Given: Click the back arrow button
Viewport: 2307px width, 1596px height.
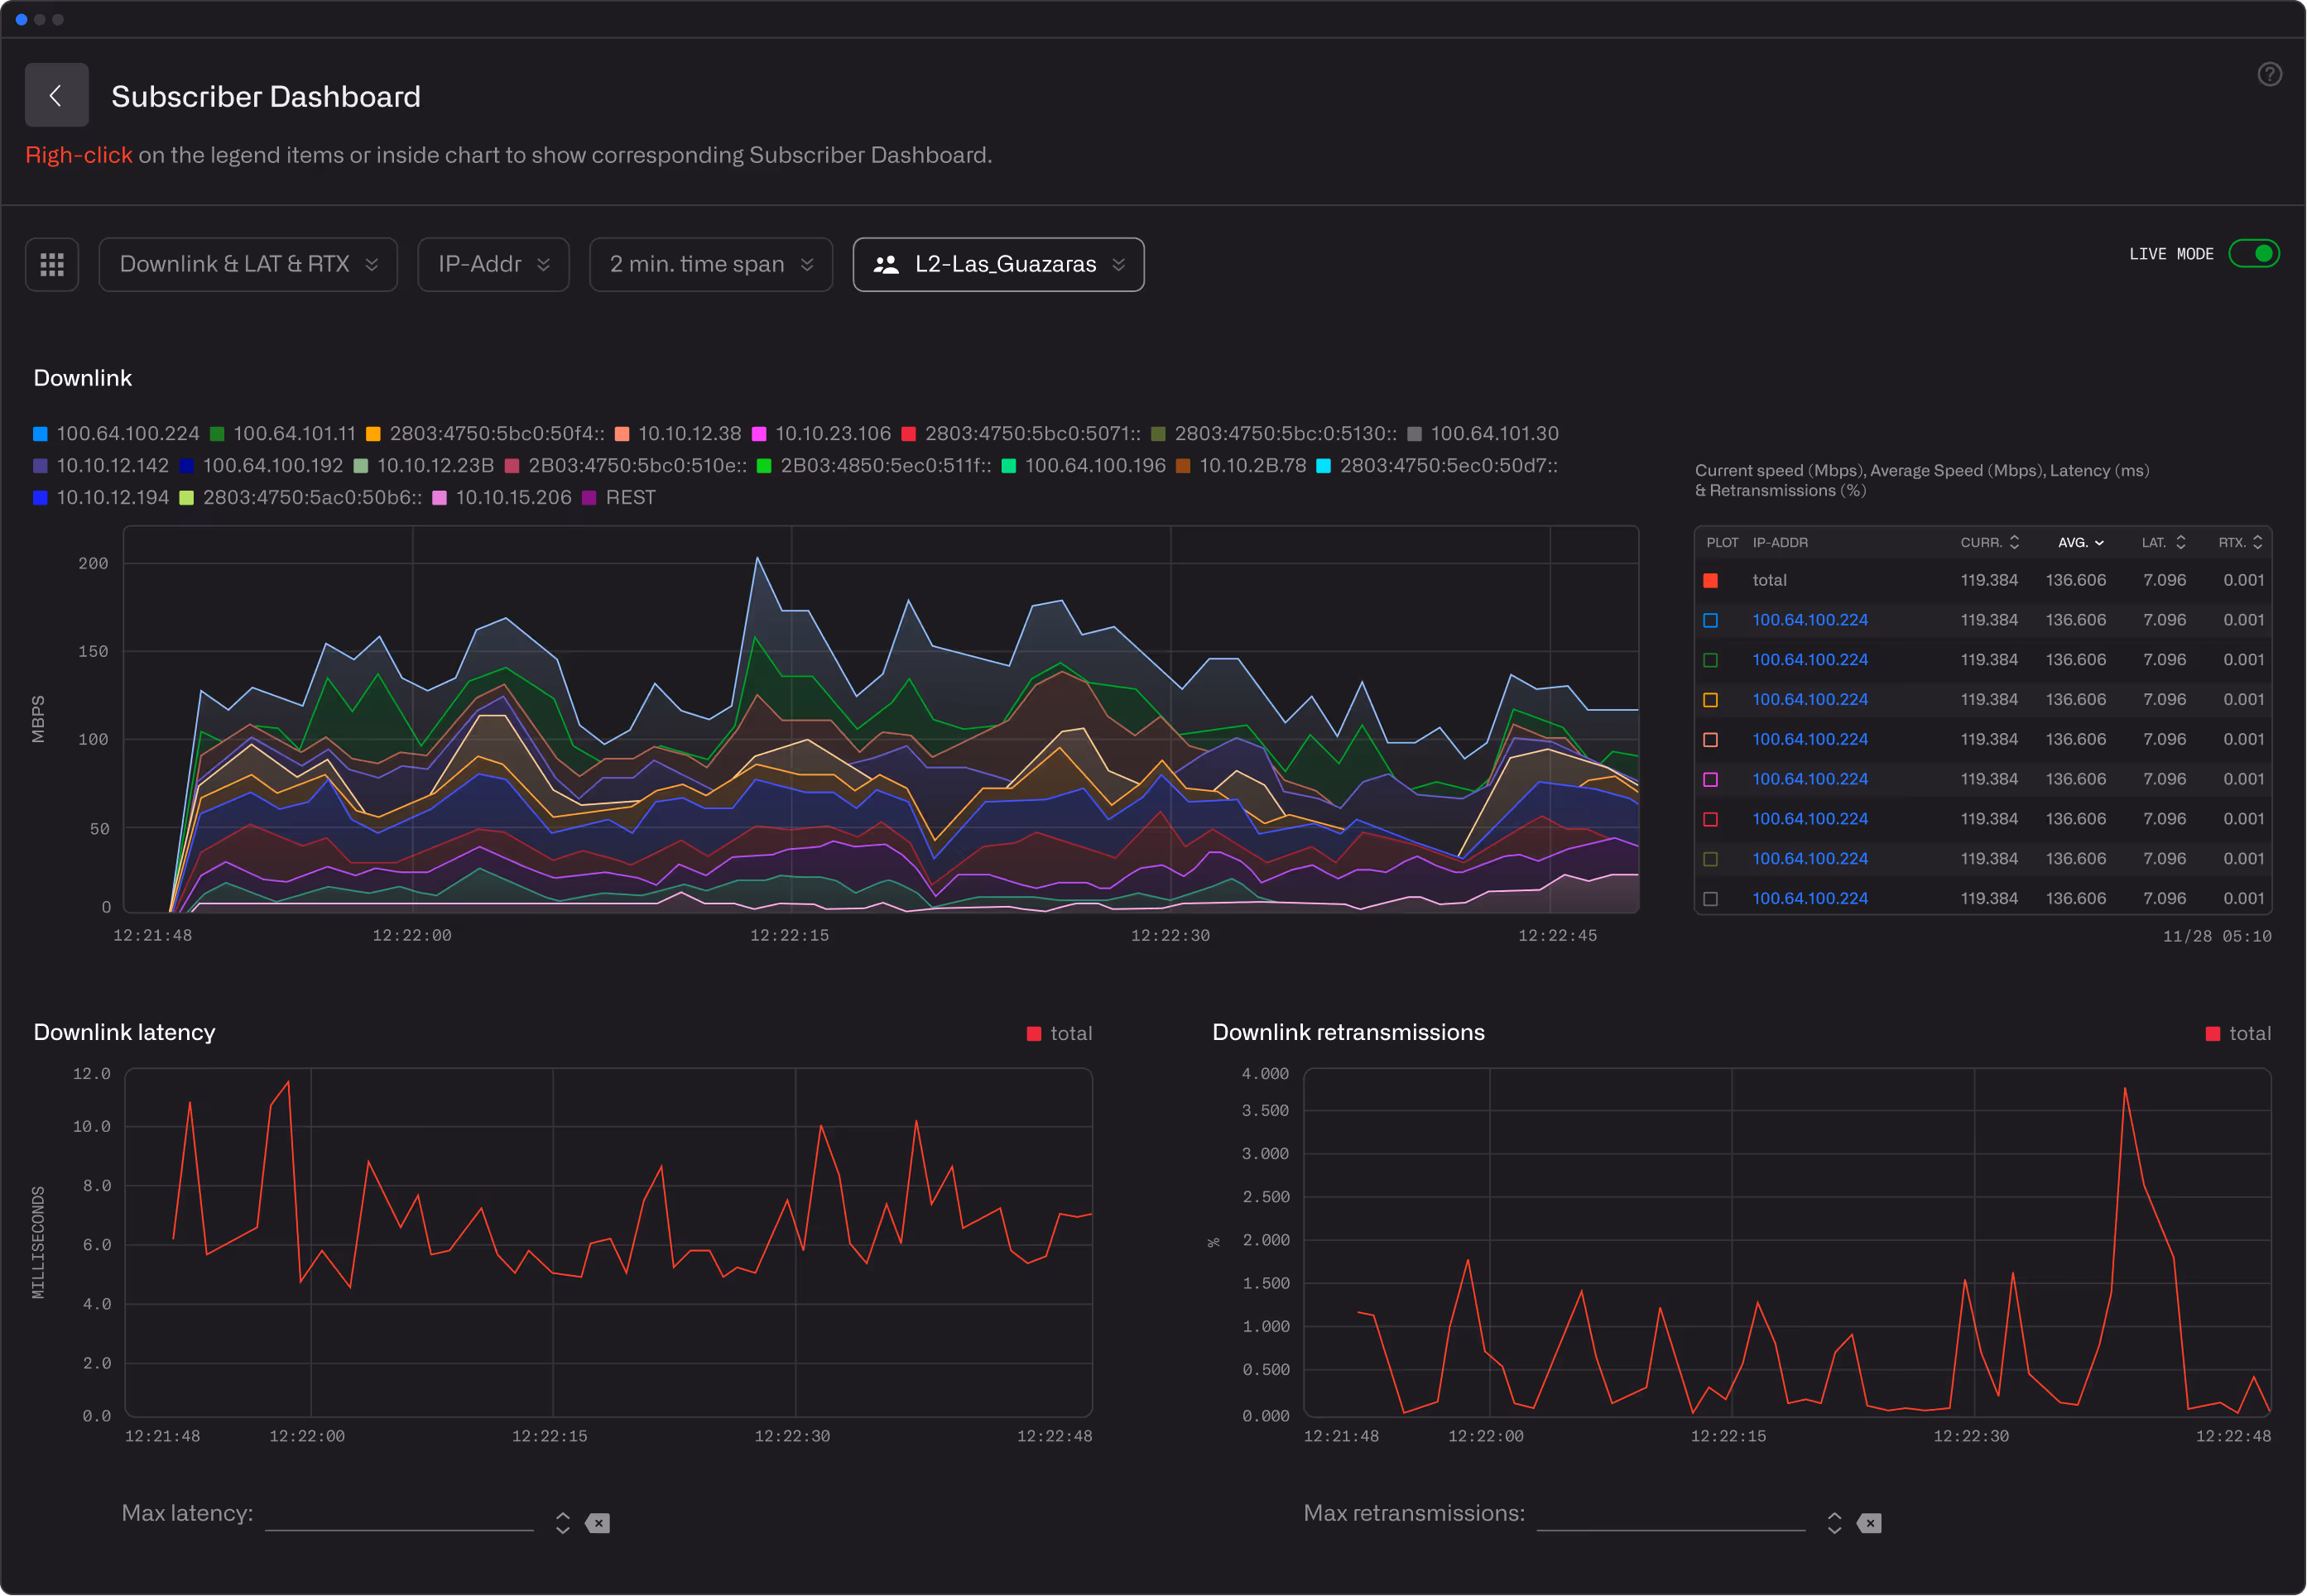Looking at the screenshot, I should 56,95.
